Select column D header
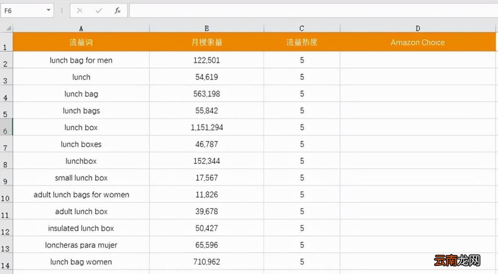 (x=418, y=29)
